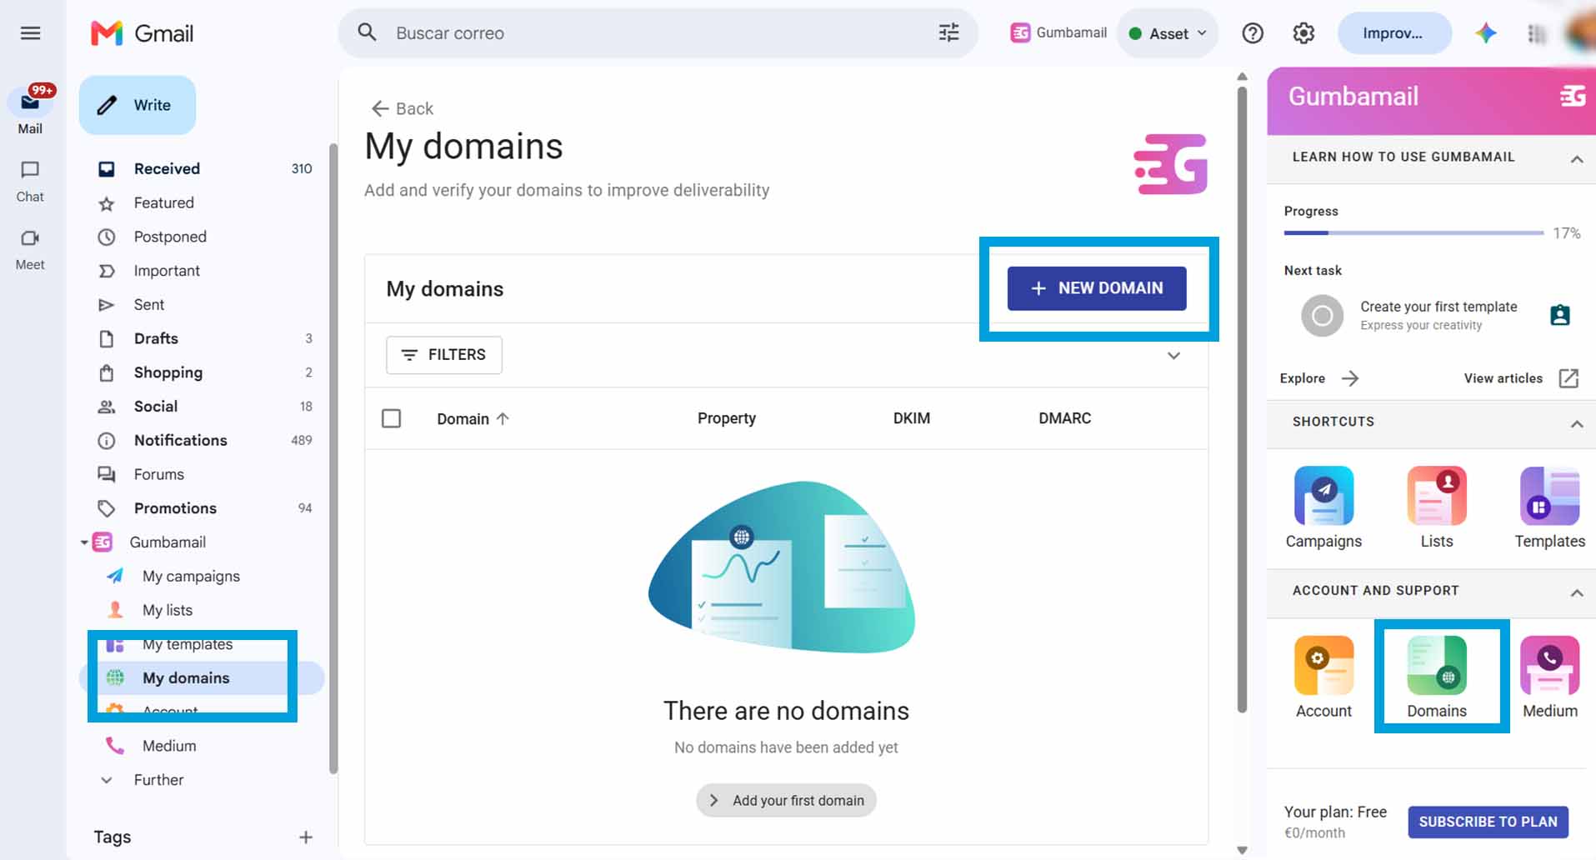The height and width of the screenshot is (860, 1596).
Task: Collapse the Shortcuts section
Action: pos(1576,423)
